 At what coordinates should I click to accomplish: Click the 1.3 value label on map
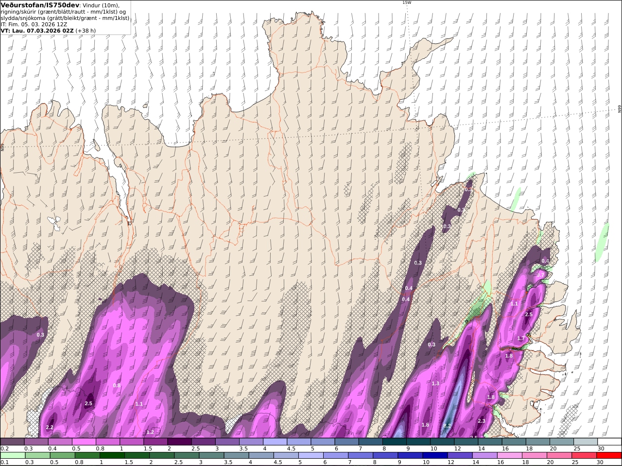(435, 383)
